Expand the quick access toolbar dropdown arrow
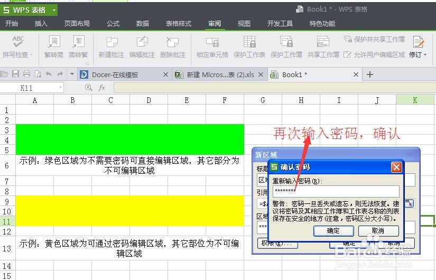This screenshot has height=280, width=436. (x=72, y=74)
